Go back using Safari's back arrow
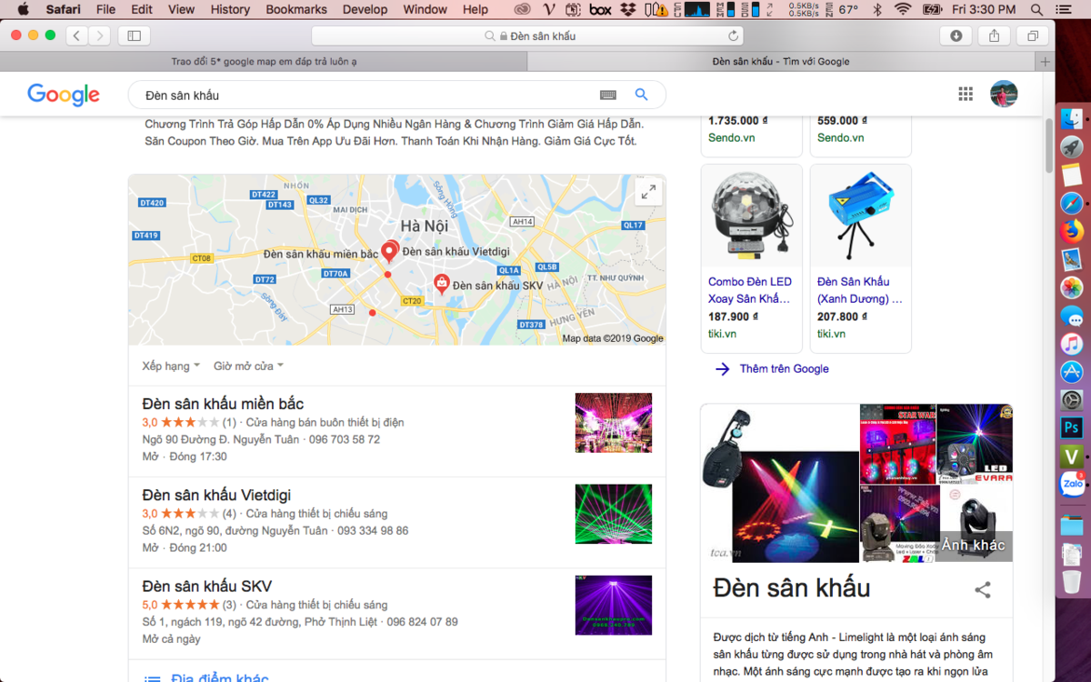The width and height of the screenshot is (1091, 682). point(77,35)
